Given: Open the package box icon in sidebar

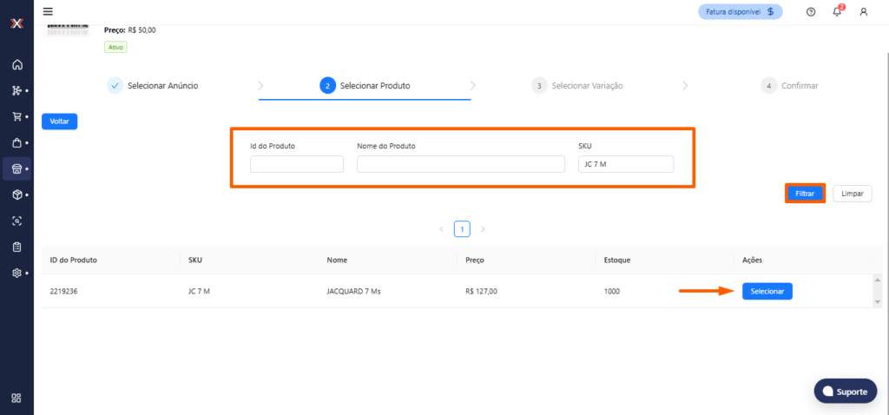Looking at the screenshot, I should tap(16, 194).
